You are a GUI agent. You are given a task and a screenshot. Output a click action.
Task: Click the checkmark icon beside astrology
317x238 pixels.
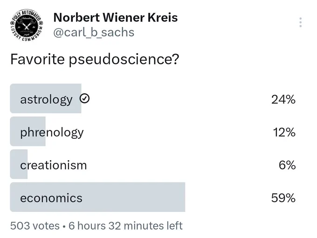click(84, 99)
